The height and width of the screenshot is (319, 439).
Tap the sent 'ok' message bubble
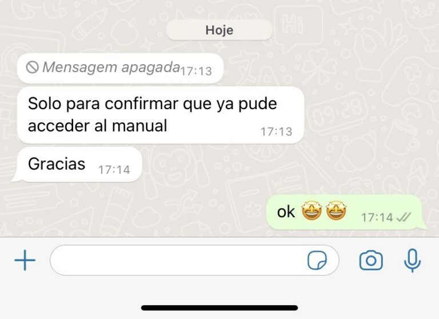click(x=346, y=212)
